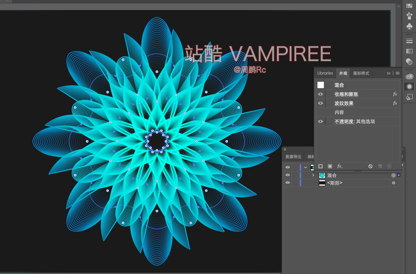
Task: Select the 内容 row in Appearance panel
Action: (357, 112)
